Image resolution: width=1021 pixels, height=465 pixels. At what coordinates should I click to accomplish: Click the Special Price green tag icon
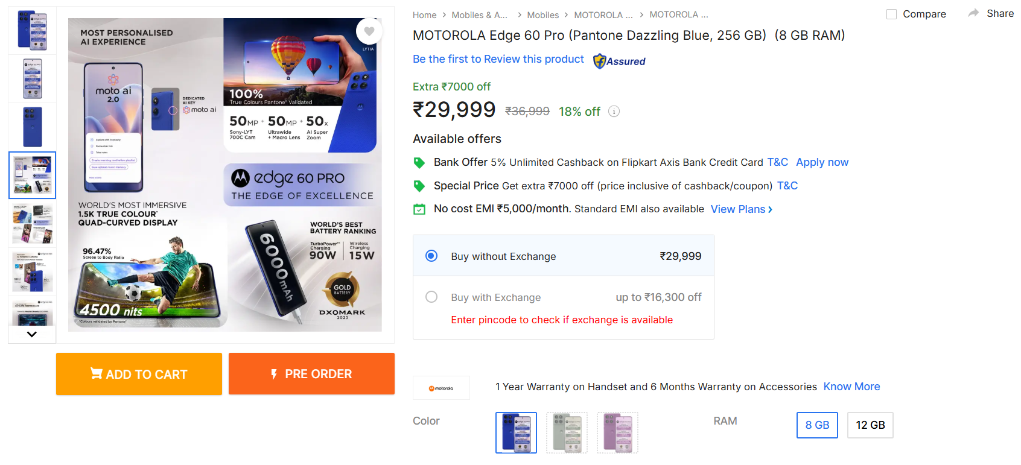coord(419,186)
